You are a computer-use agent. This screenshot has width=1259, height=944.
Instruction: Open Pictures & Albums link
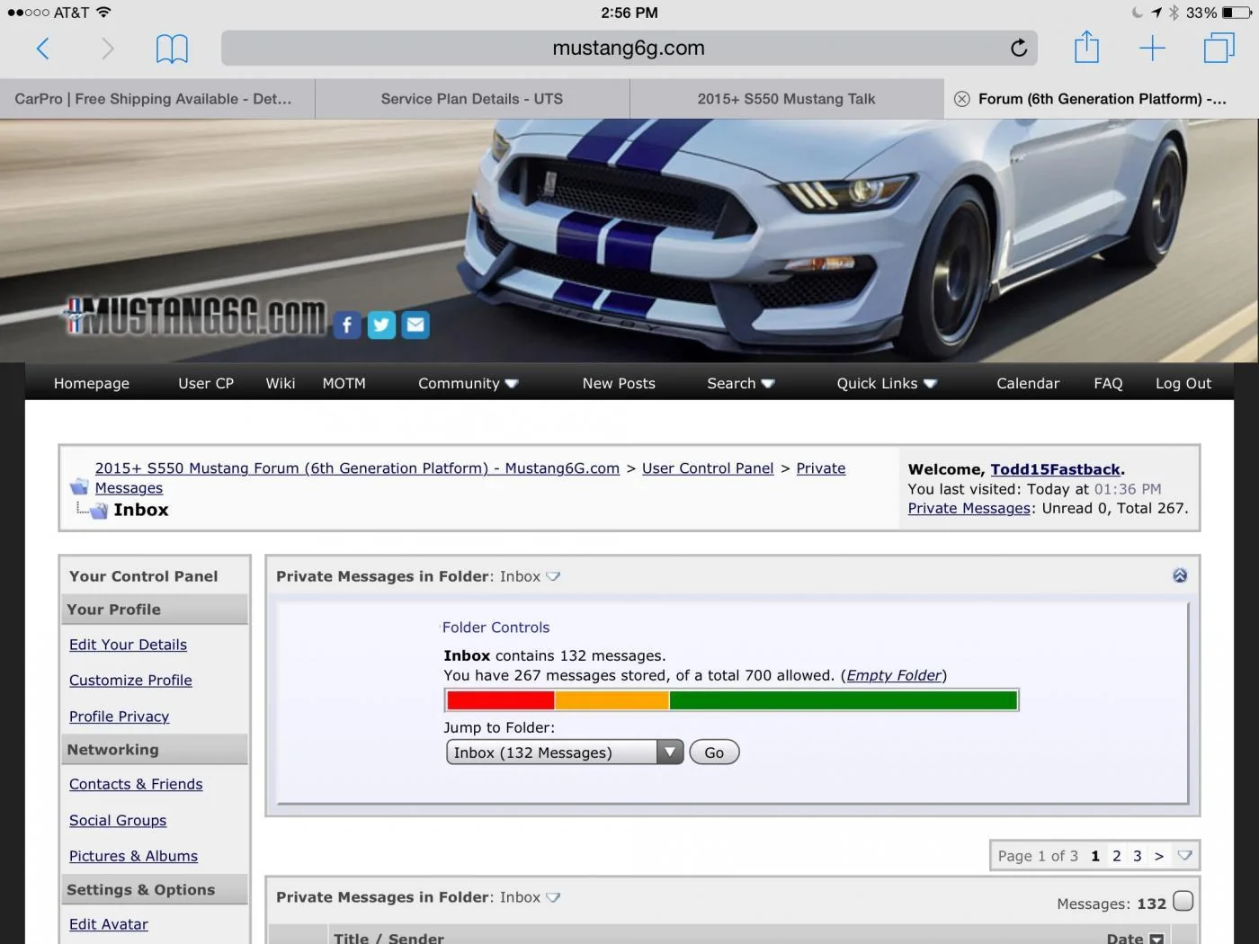[133, 856]
